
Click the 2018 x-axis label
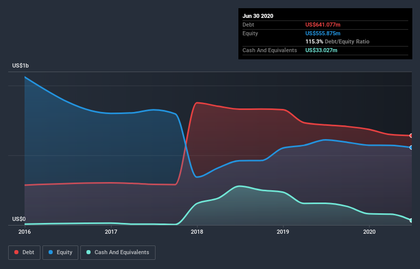coord(197,232)
